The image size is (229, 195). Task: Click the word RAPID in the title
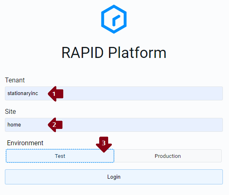click(x=82, y=53)
